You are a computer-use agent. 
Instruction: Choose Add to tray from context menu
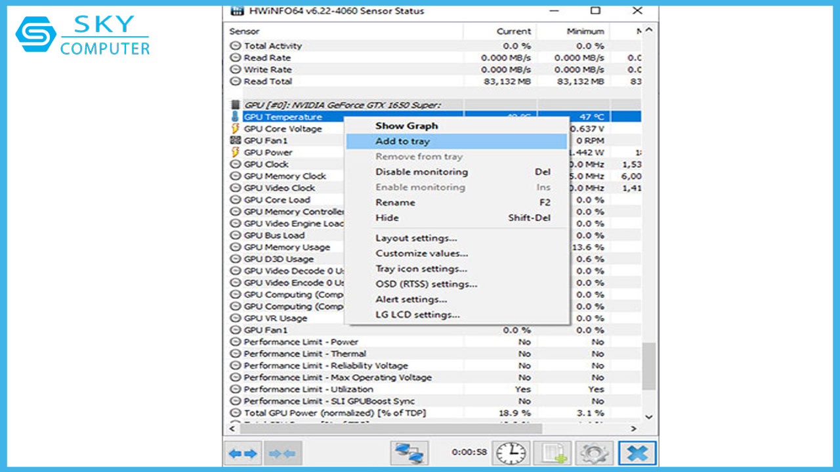(x=402, y=142)
